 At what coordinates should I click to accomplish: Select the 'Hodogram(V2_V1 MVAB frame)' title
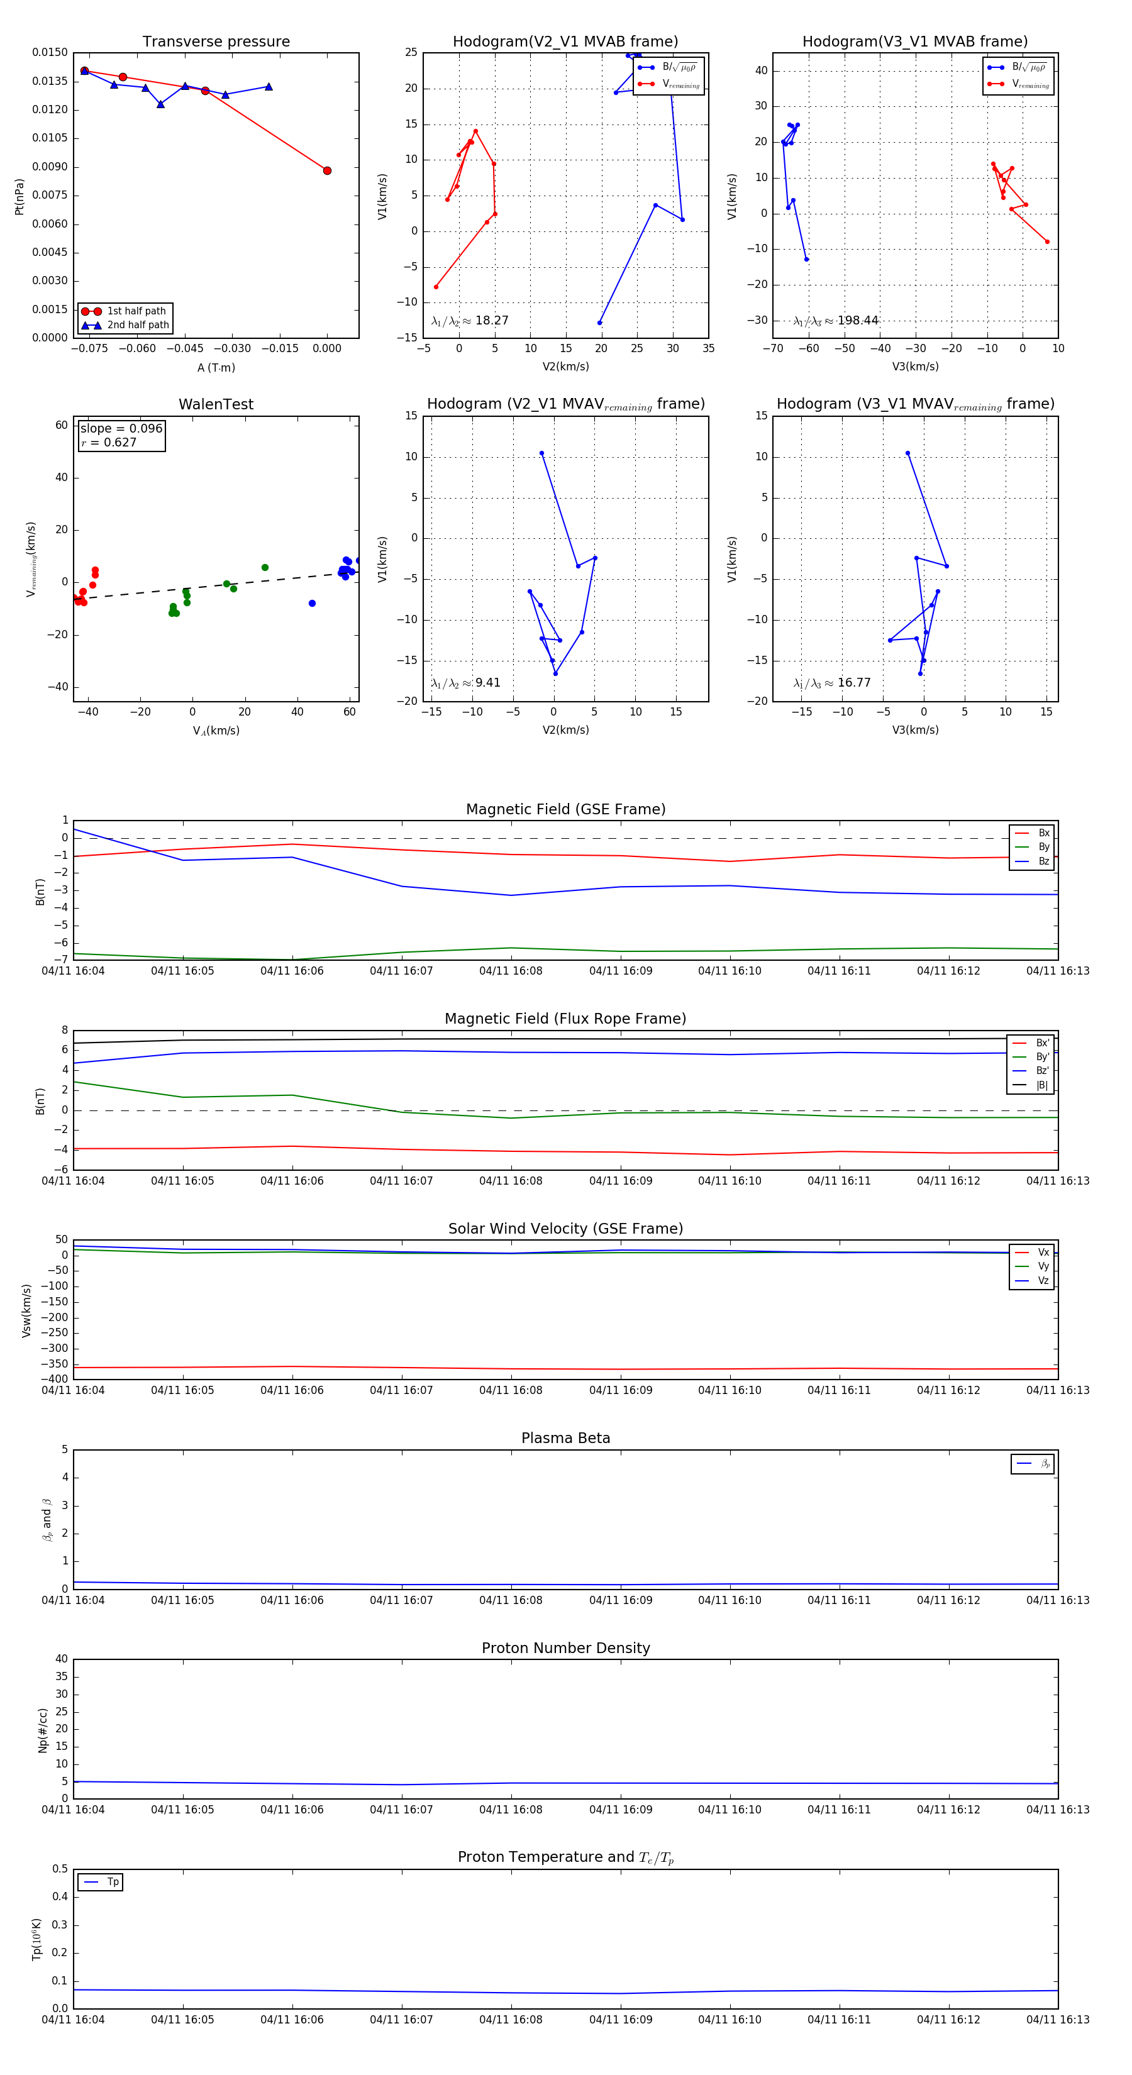coord(565,42)
